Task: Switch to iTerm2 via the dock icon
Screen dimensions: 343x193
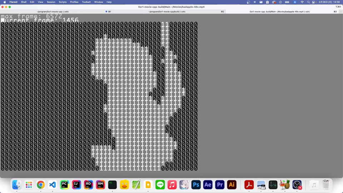Action: (x=112, y=185)
